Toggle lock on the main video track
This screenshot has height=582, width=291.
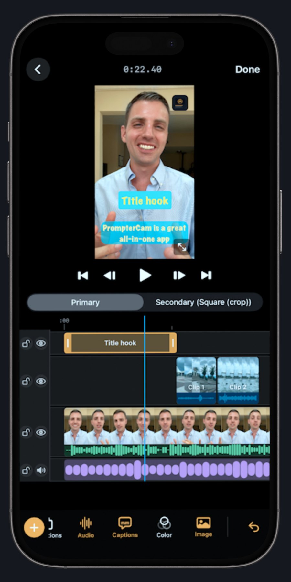tap(26, 432)
